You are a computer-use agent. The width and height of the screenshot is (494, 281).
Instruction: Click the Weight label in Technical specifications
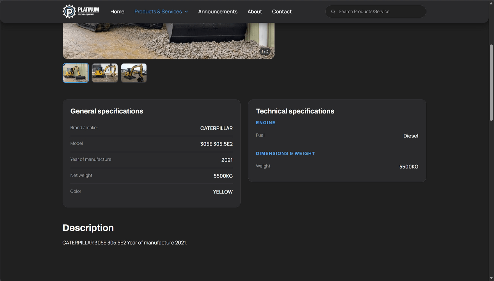263,166
